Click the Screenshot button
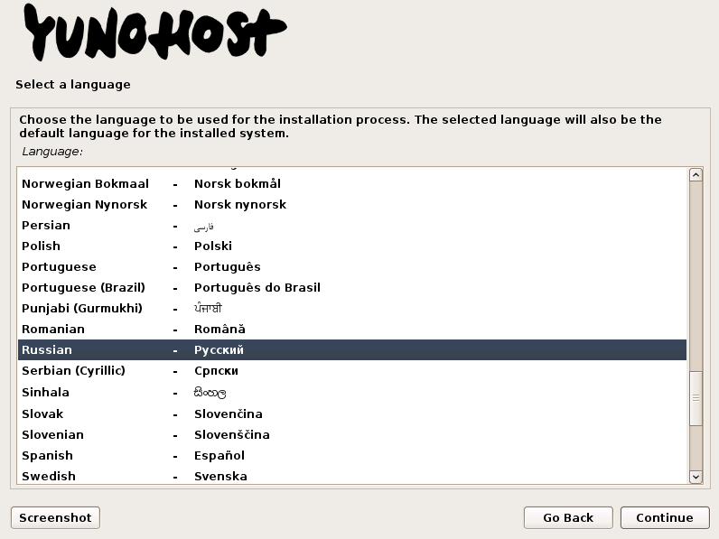Viewport: 719px width, 539px height. coord(55,517)
